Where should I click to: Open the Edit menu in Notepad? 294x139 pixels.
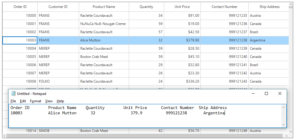[x=23, y=101]
